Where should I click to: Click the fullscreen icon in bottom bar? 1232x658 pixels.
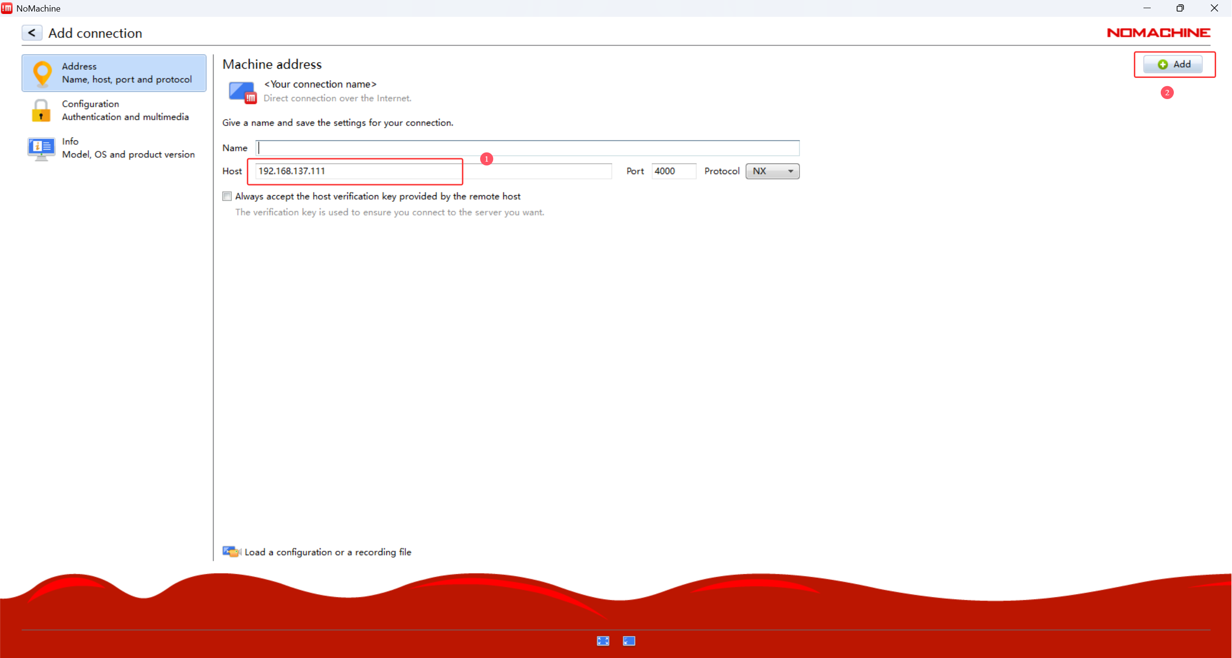pos(603,641)
